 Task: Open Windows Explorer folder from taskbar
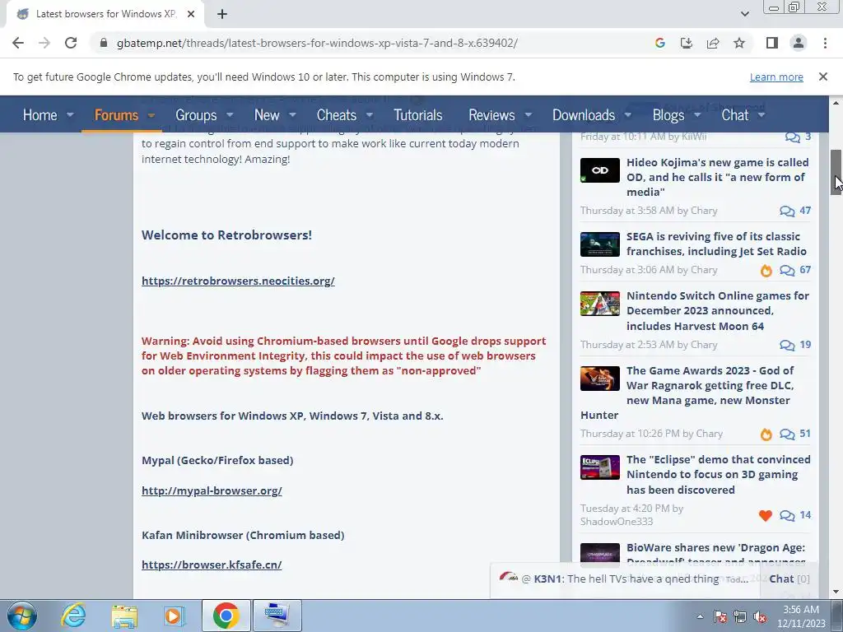[125, 616]
